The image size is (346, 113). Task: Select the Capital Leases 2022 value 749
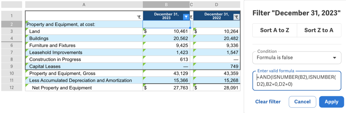click(217, 66)
